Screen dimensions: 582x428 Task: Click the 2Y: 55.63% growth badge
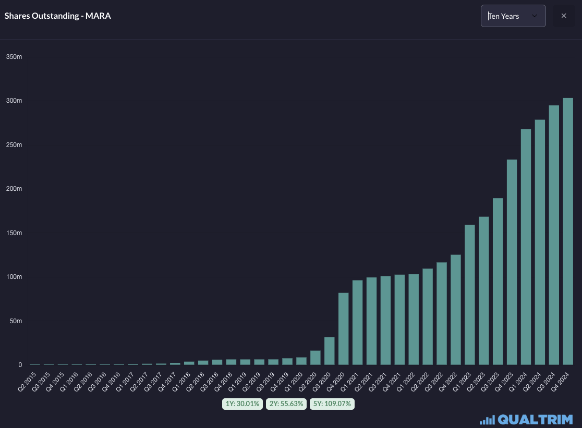pos(286,403)
